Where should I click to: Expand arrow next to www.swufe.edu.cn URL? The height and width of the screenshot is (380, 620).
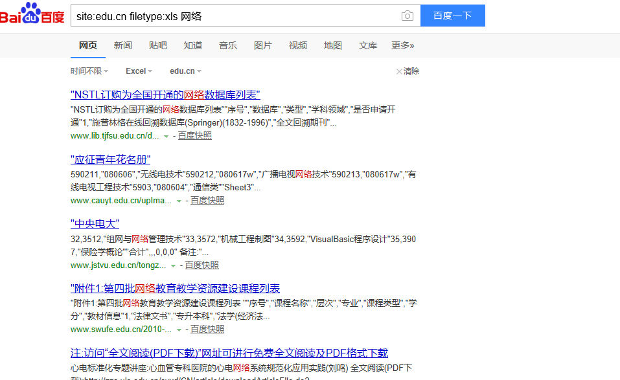tap(179, 330)
